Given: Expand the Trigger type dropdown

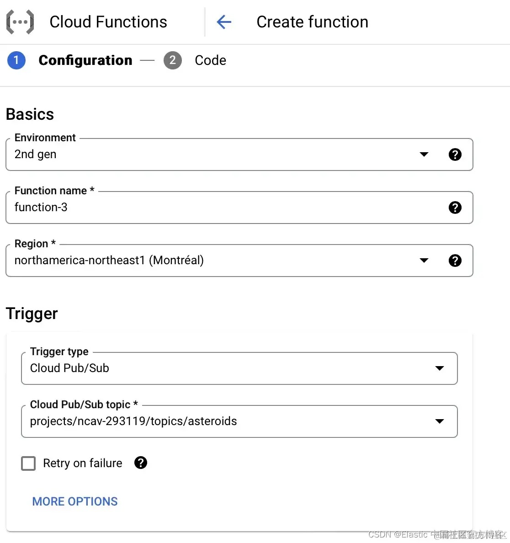Looking at the screenshot, I should click(440, 368).
